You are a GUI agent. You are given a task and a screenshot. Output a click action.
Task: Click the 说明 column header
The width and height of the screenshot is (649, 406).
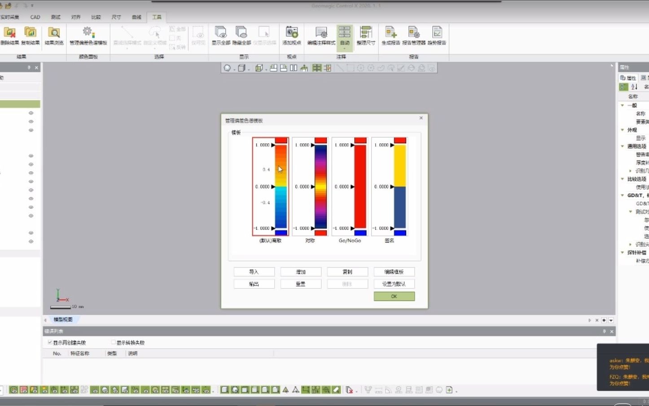pyautogui.click(x=133, y=353)
